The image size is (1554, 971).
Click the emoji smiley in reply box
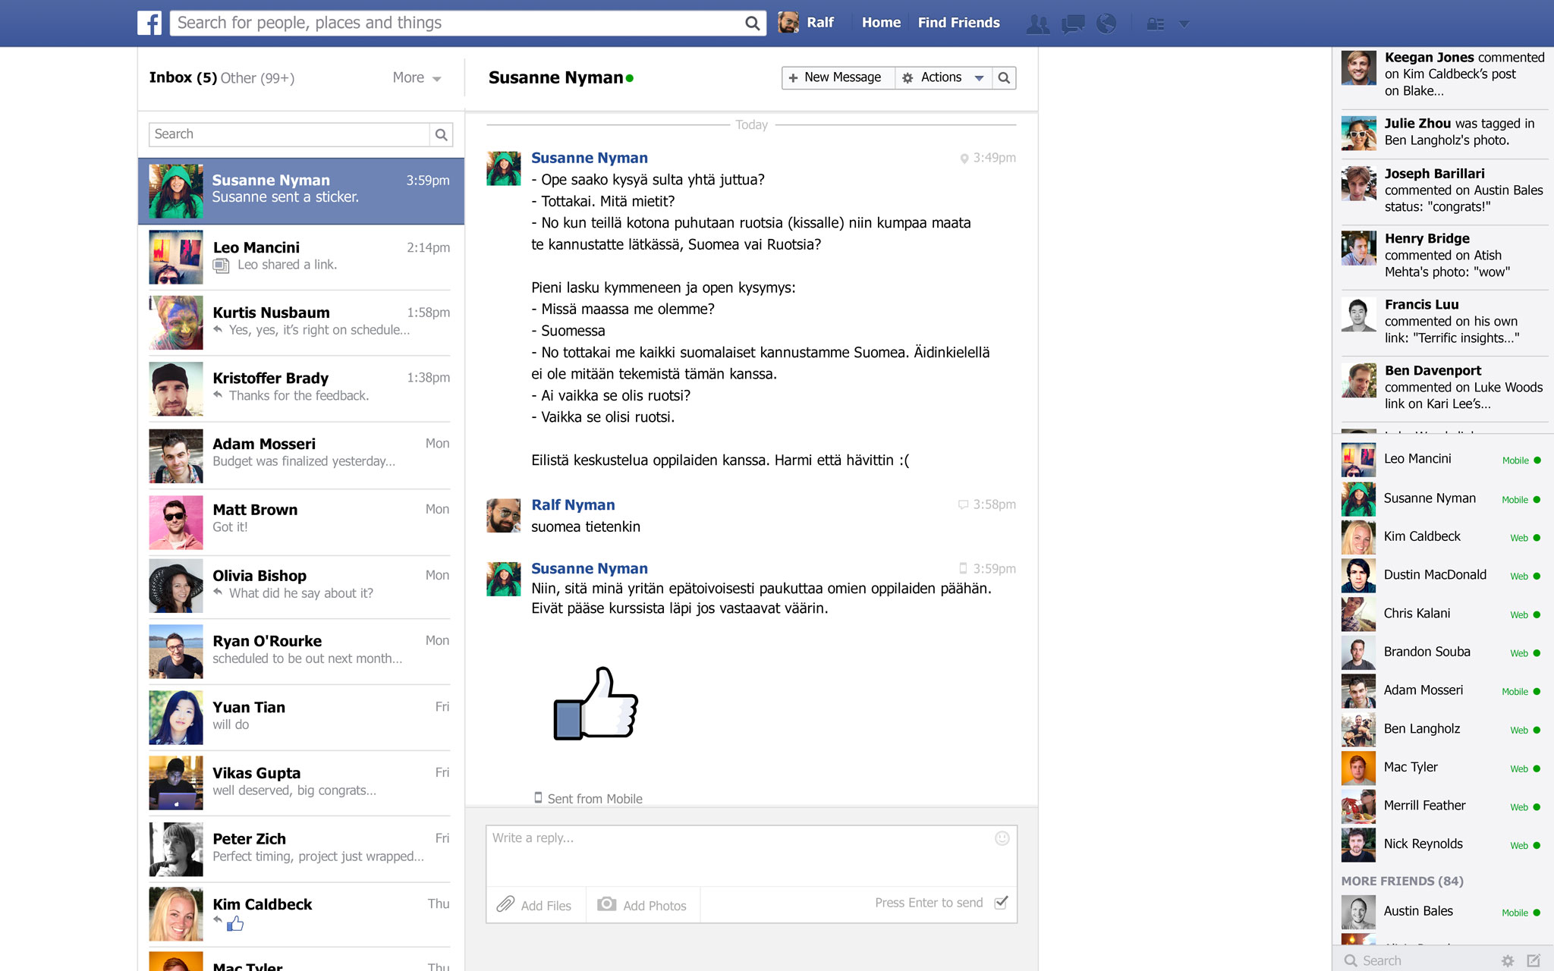tap(1002, 838)
